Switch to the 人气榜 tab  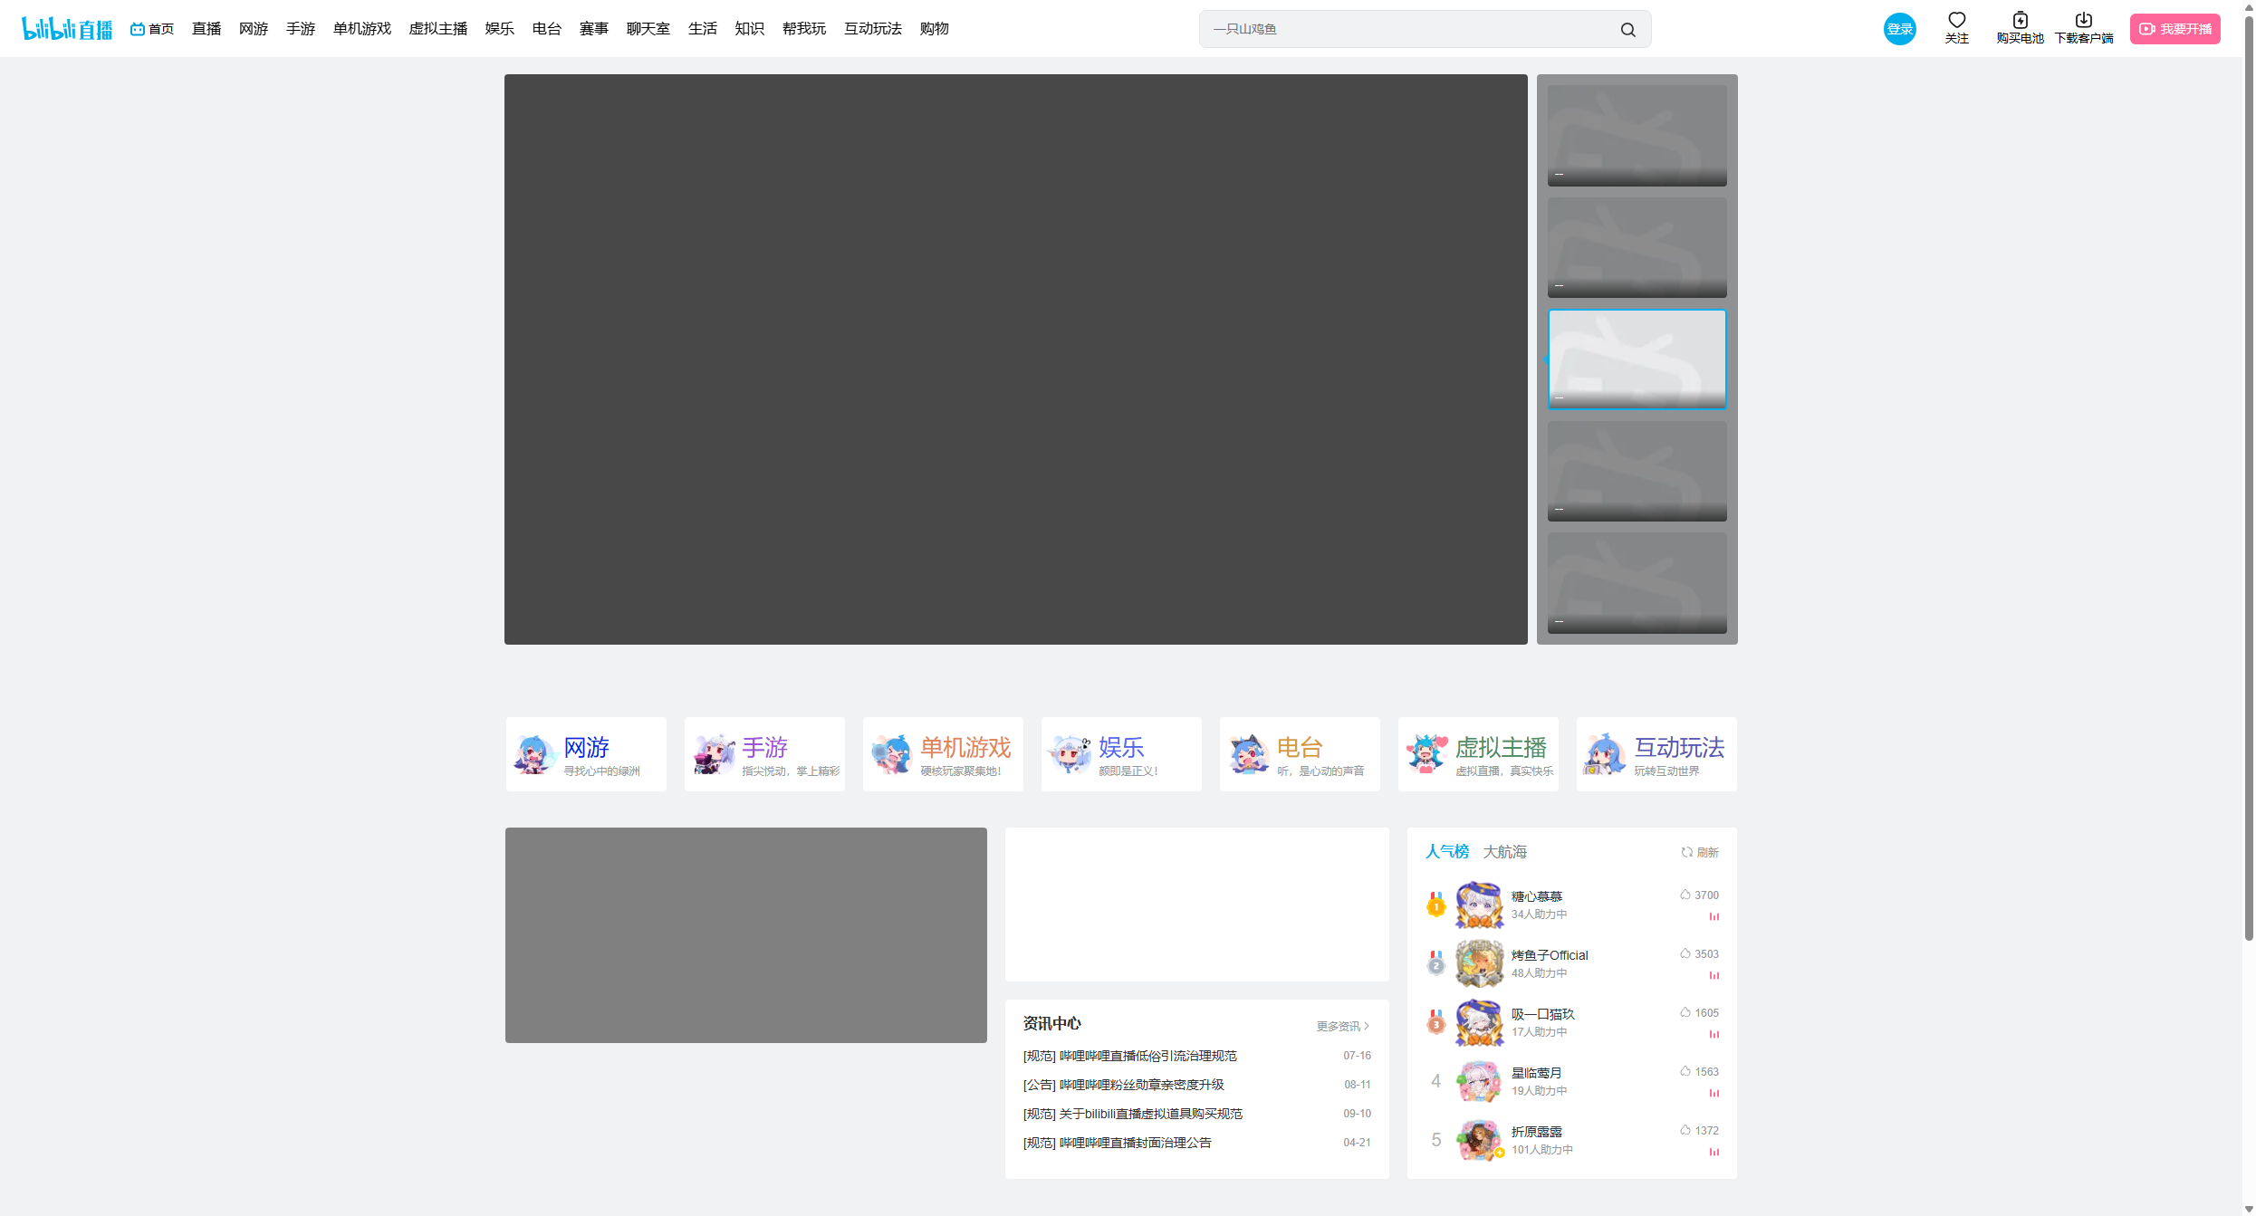tap(1447, 852)
